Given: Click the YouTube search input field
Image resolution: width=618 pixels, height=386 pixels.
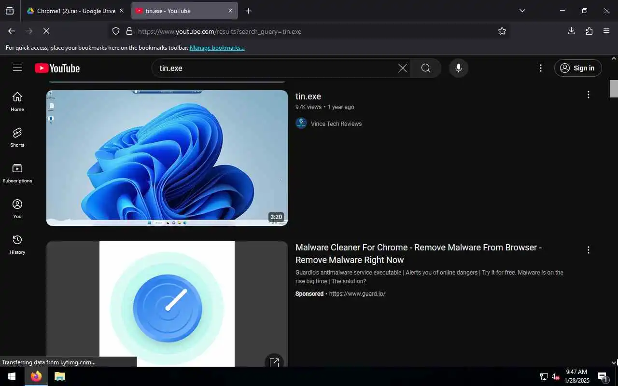Looking at the screenshot, I should [x=278, y=68].
